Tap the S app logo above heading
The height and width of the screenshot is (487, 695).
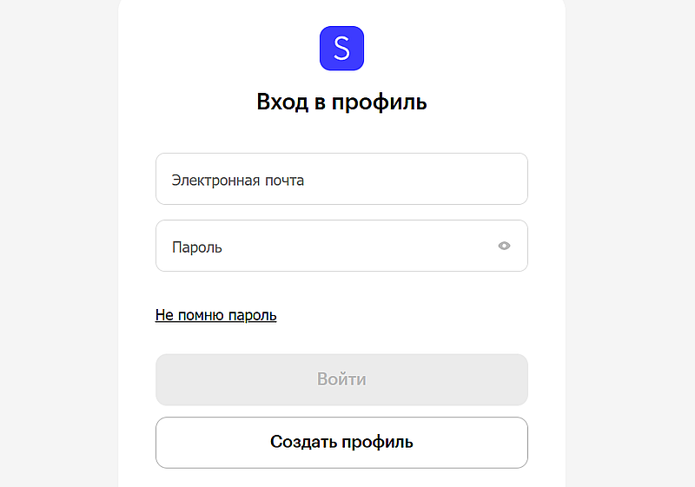tap(341, 49)
